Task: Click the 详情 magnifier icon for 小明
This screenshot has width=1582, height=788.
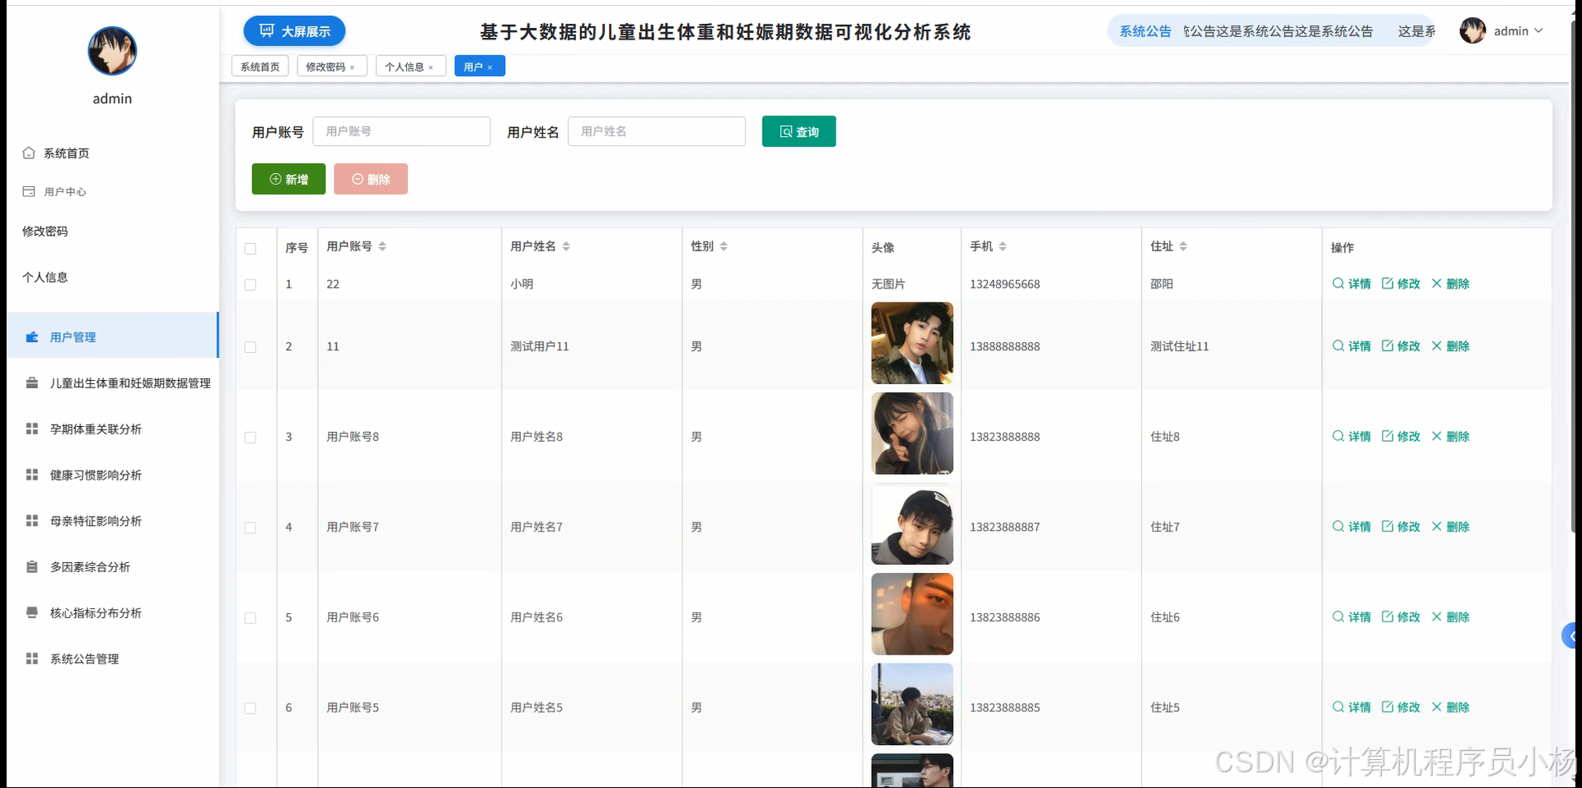Action: point(1337,284)
